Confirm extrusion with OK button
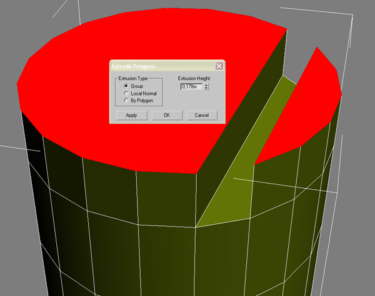Image resolution: width=375 pixels, height=296 pixels. (x=167, y=116)
